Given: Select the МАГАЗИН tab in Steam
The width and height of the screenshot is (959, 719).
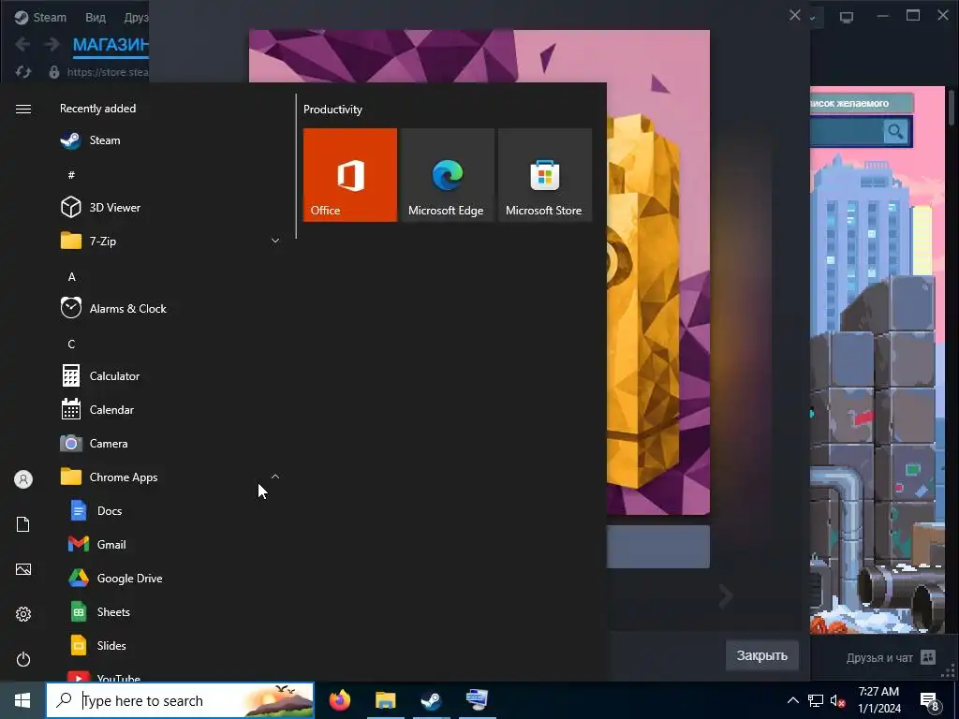Looking at the screenshot, I should pos(111,45).
